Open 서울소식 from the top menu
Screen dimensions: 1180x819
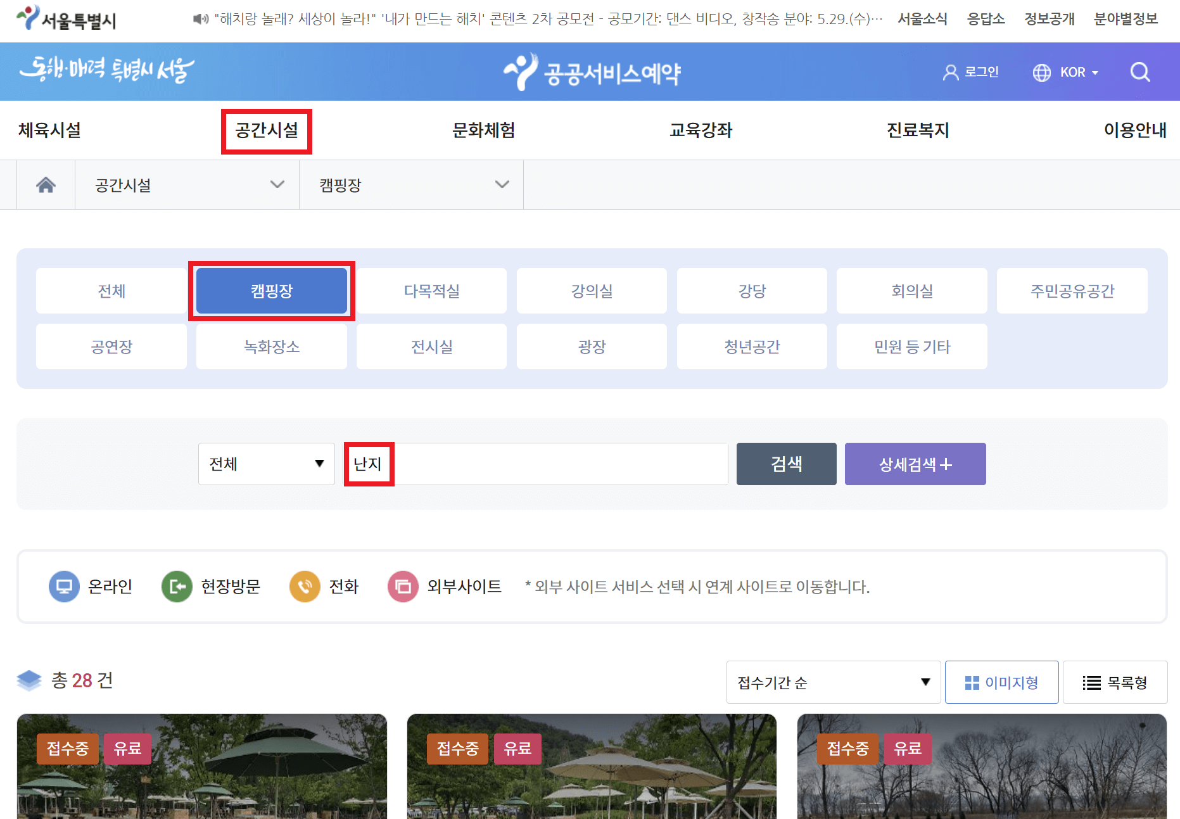(922, 19)
